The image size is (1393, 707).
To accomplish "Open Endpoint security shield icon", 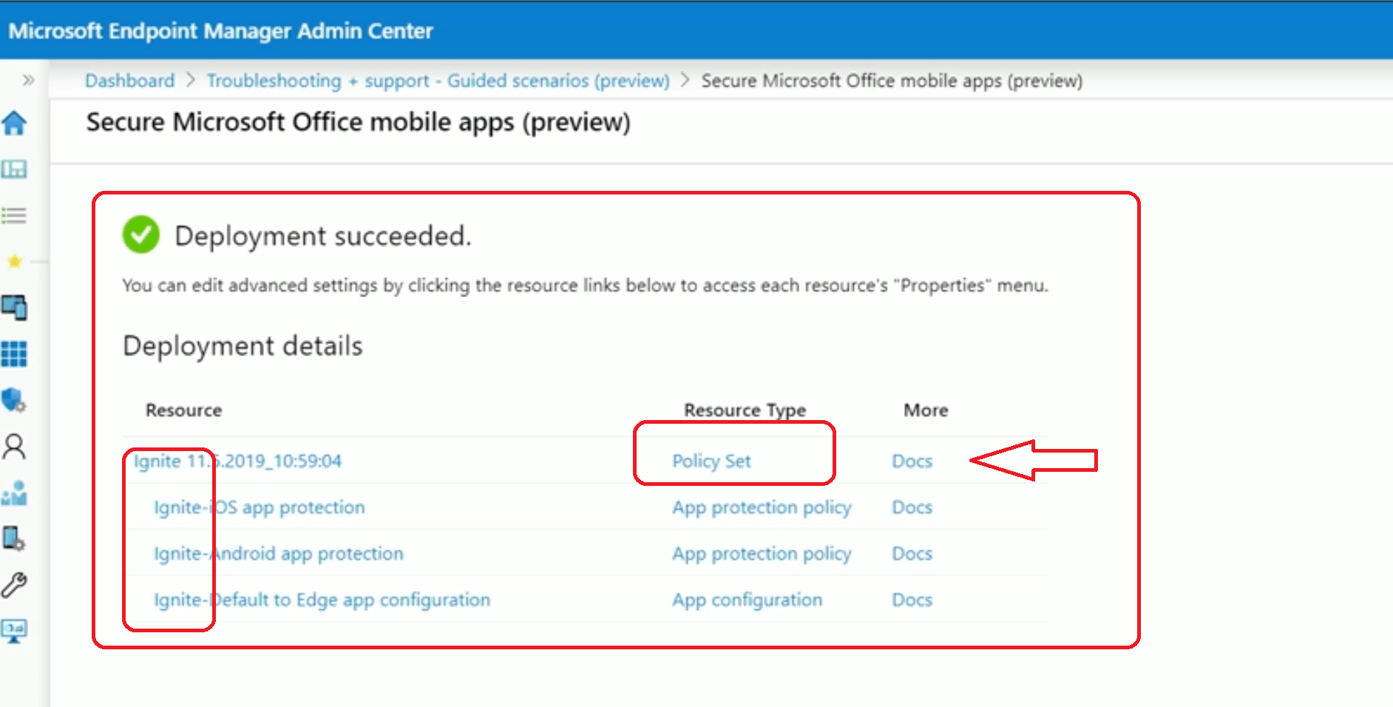I will point(14,400).
